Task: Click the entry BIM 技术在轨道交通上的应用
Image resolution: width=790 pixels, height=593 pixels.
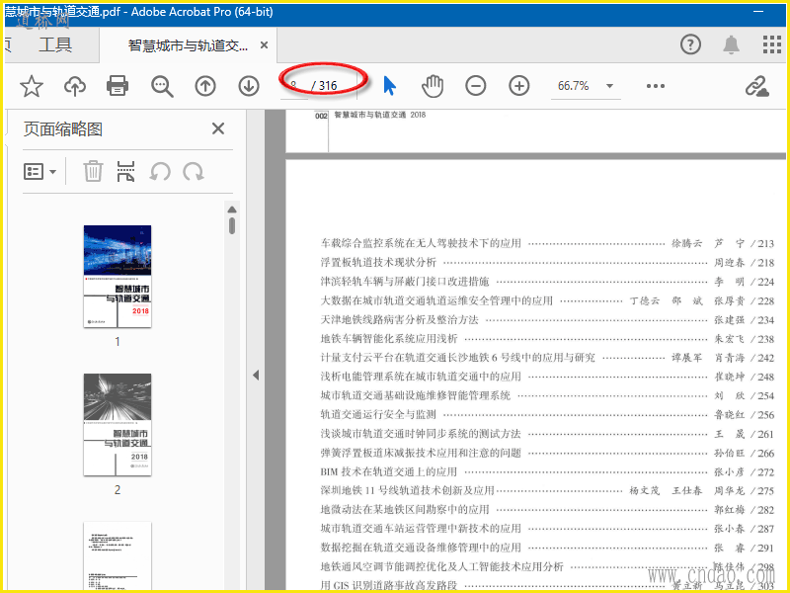Action: pos(389,472)
